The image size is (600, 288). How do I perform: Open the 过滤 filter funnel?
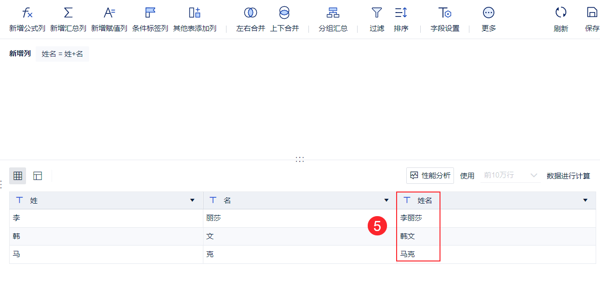pyautogui.click(x=376, y=13)
